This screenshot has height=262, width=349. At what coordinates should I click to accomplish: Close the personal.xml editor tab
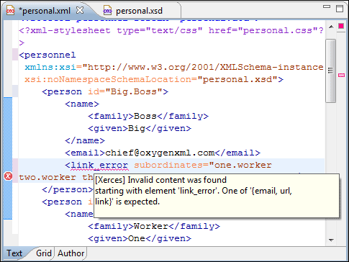coord(80,10)
